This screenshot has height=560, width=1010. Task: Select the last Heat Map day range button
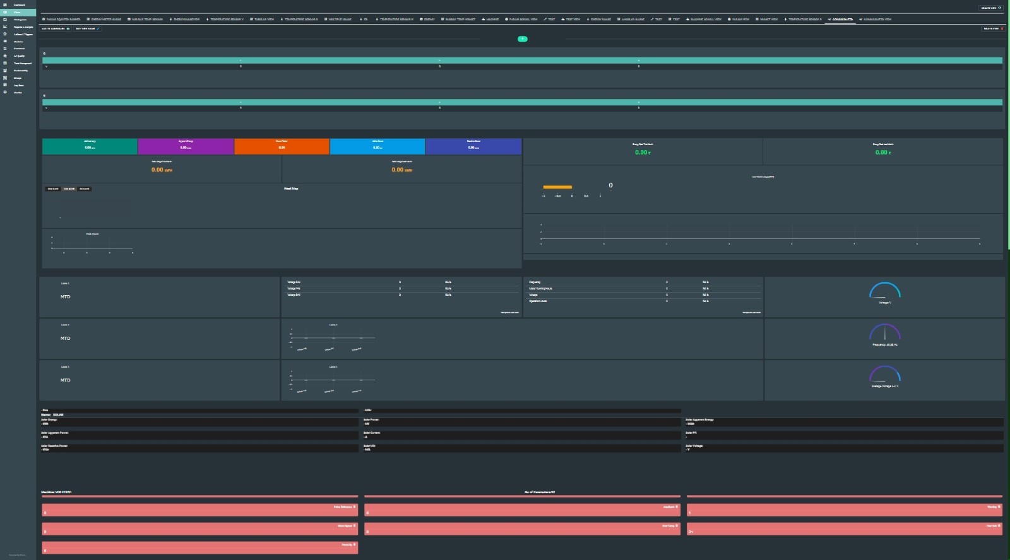(85, 189)
